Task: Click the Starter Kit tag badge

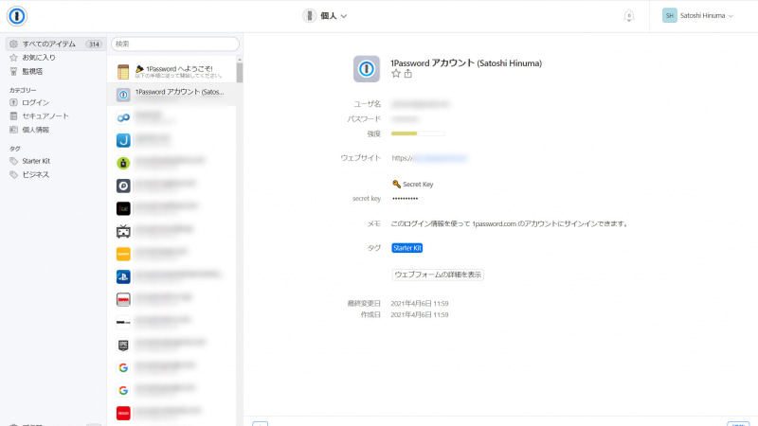Action: click(407, 248)
